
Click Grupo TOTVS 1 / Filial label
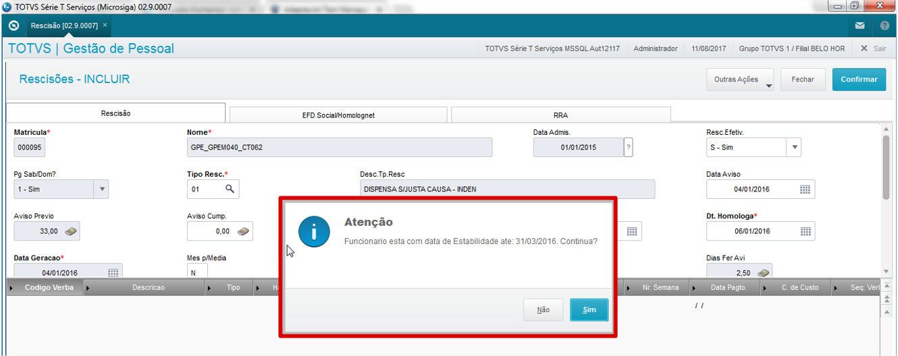point(792,49)
